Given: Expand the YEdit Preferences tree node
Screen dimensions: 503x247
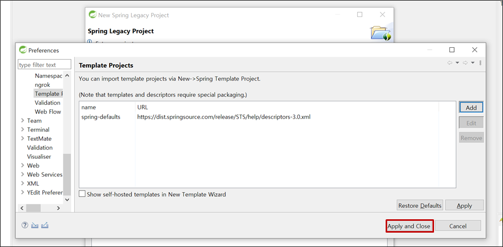Looking at the screenshot, I should click(x=23, y=192).
